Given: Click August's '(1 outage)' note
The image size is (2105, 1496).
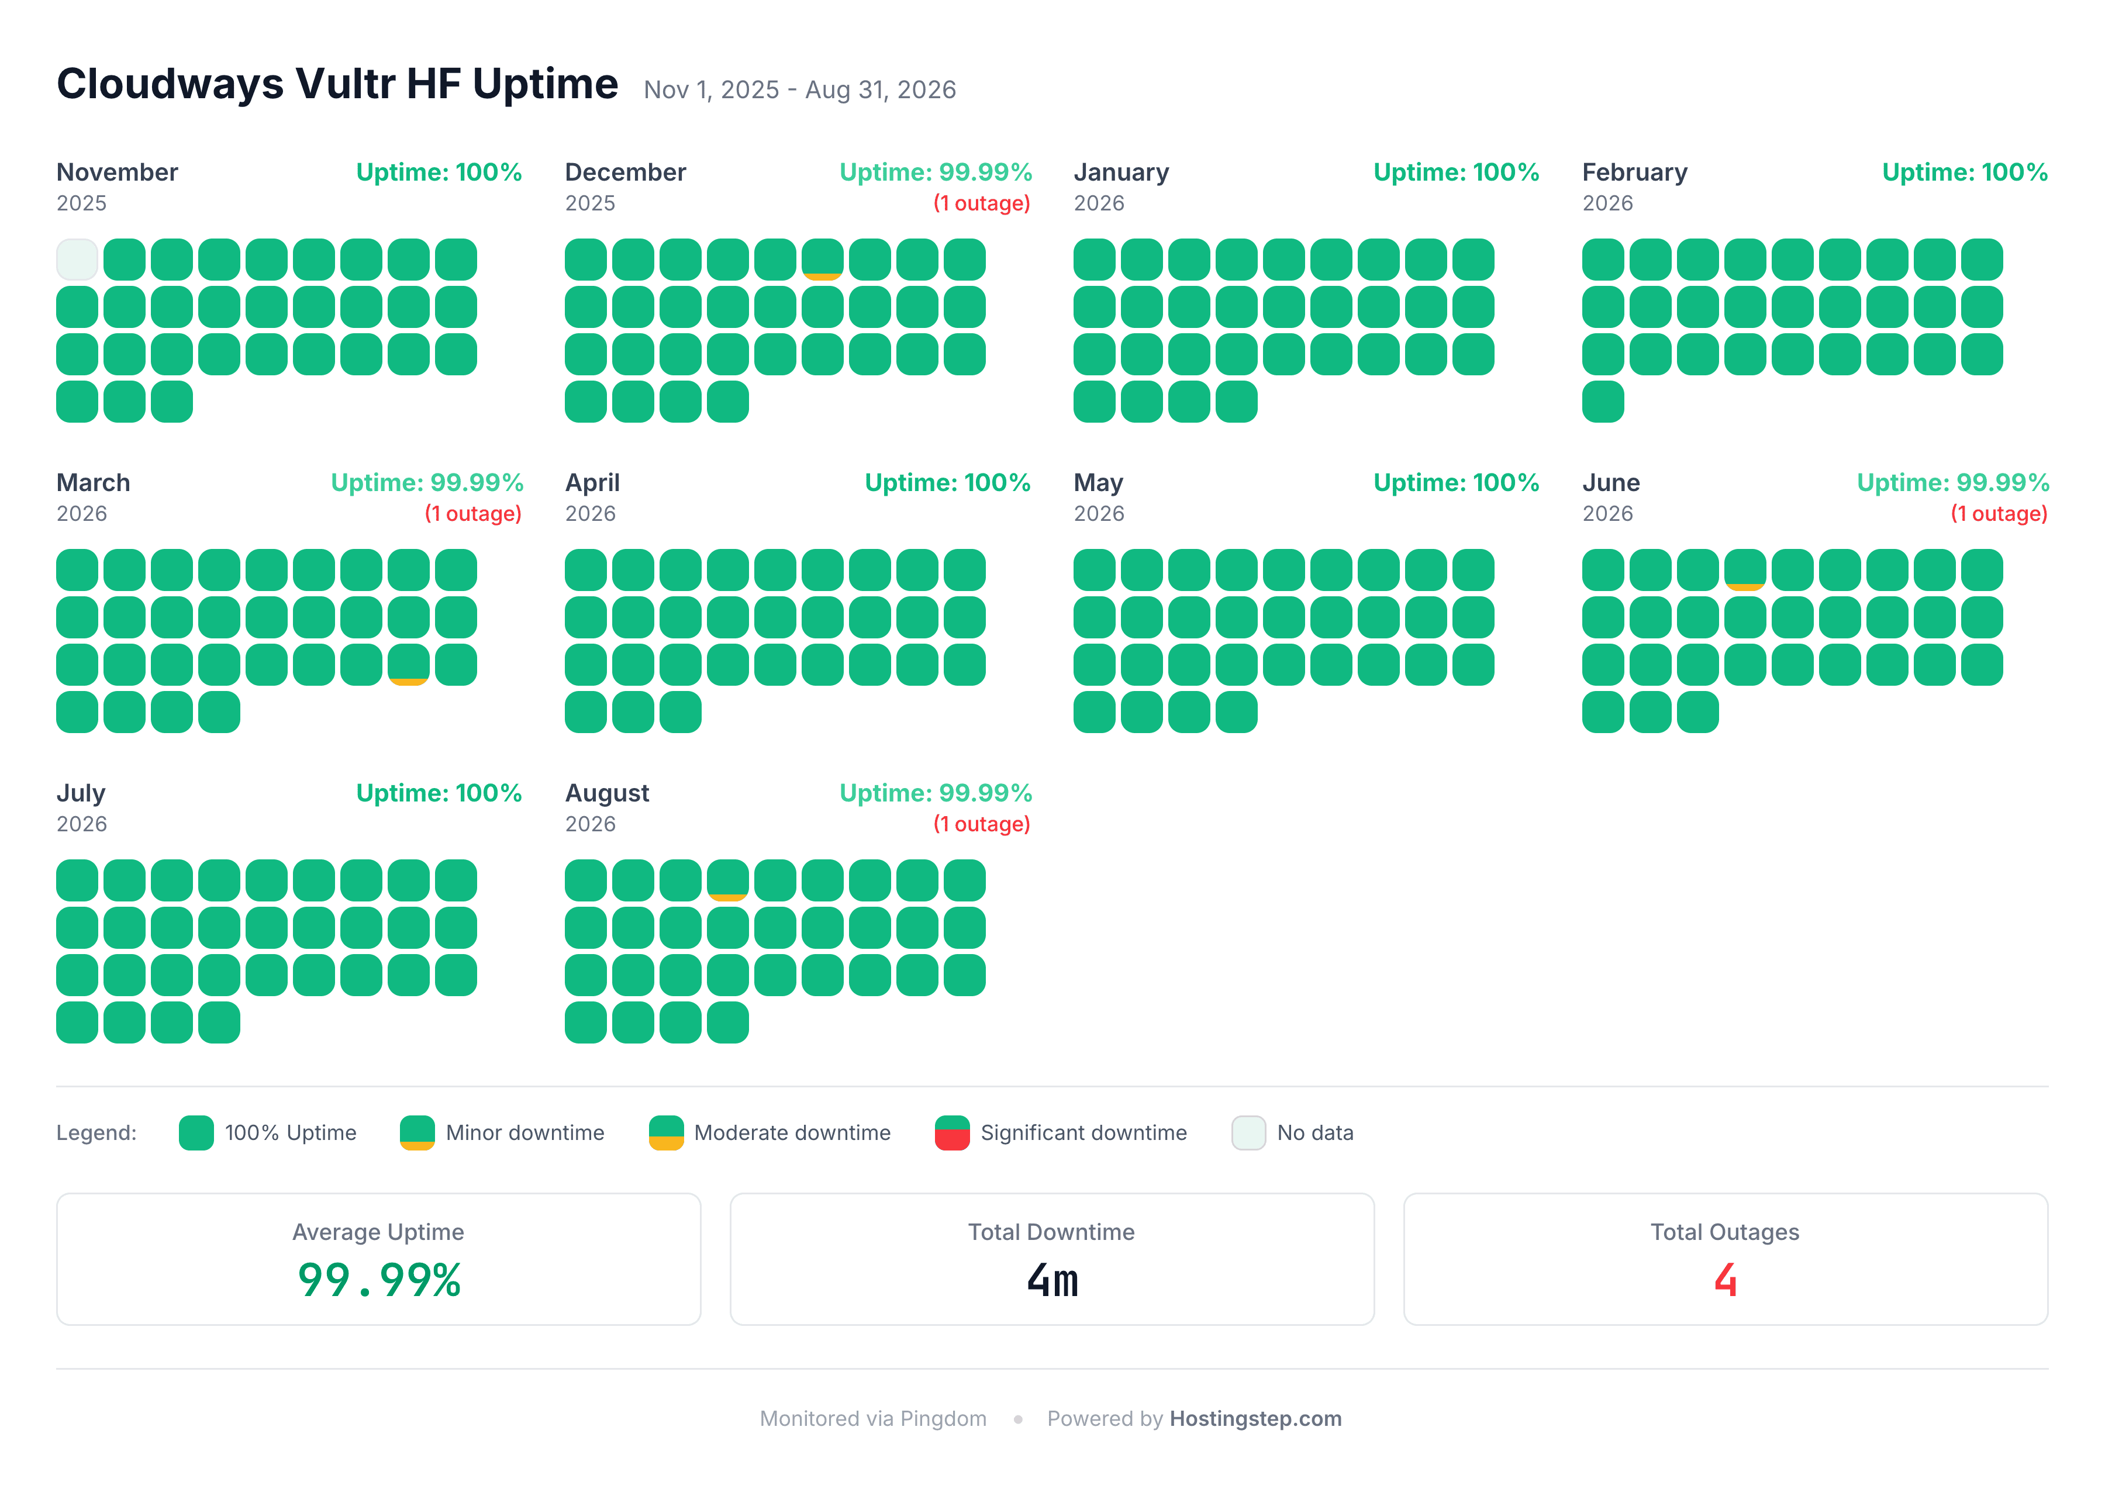Looking at the screenshot, I should coord(981,824).
